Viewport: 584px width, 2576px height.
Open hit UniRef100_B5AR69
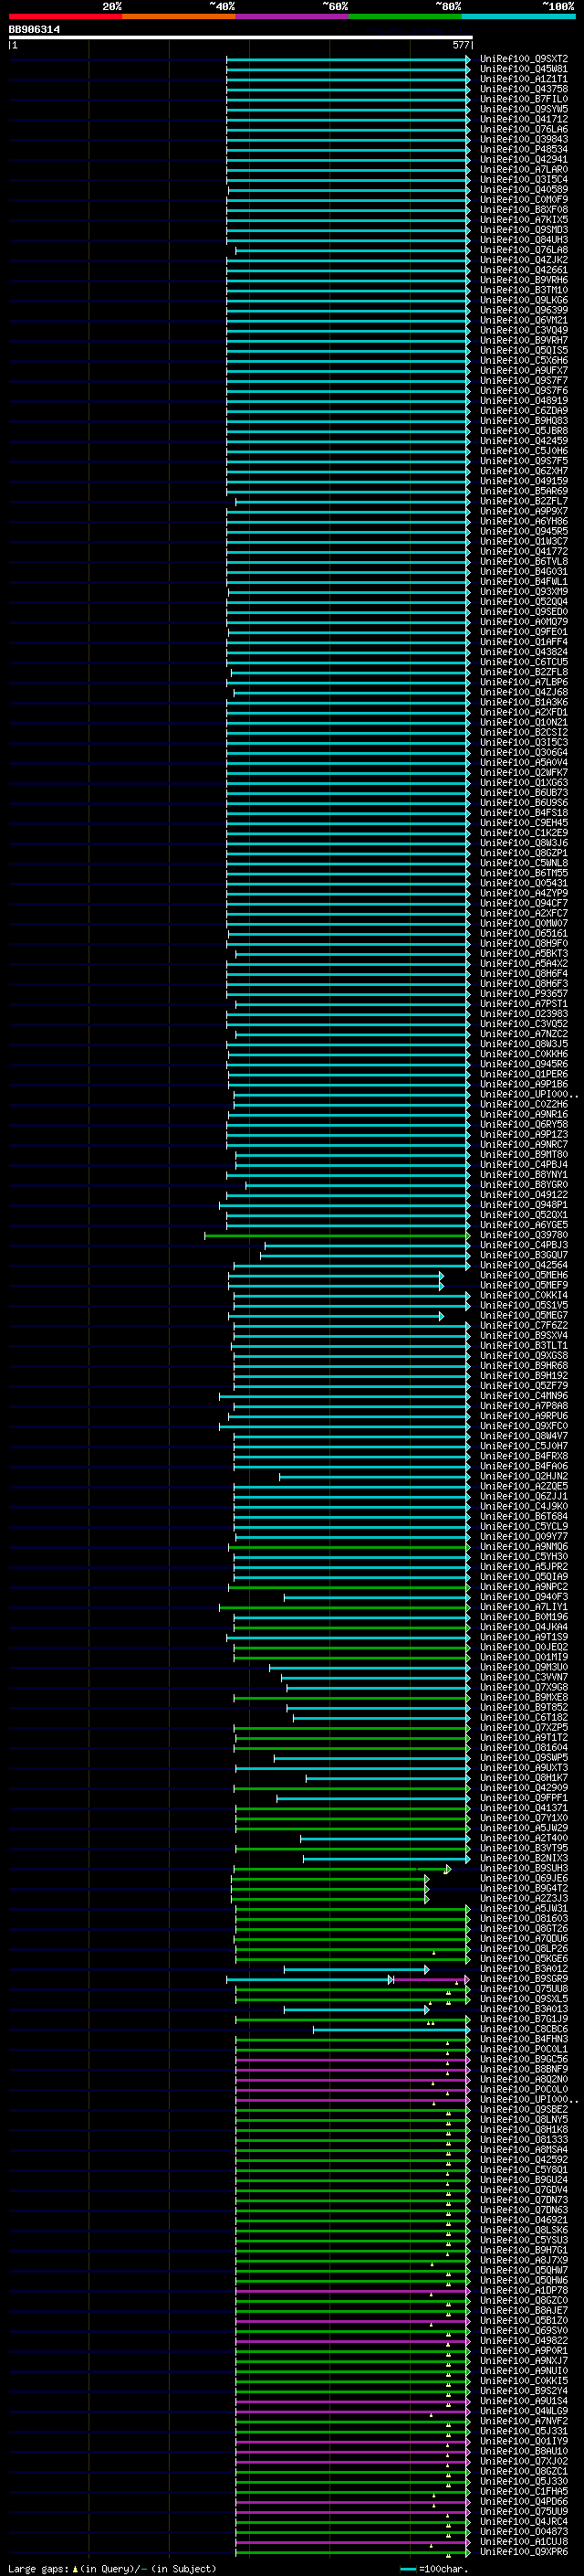pyautogui.click(x=524, y=491)
